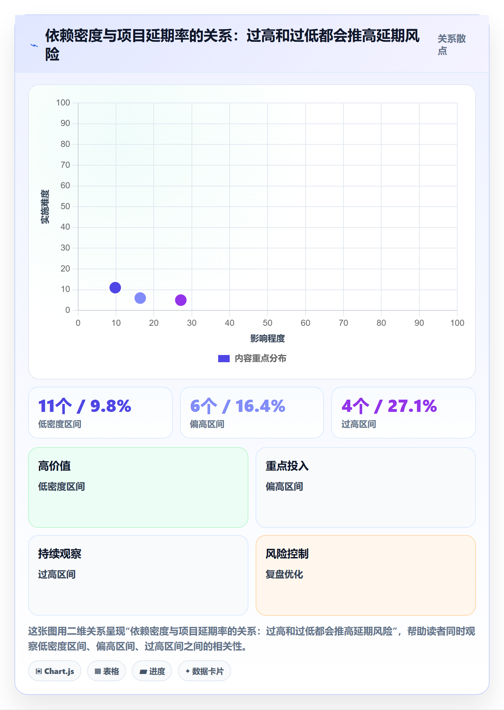The width and height of the screenshot is (504, 710).
Task: Click 复盘优化 text in 风险控制 card
Action: click(284, 574)
